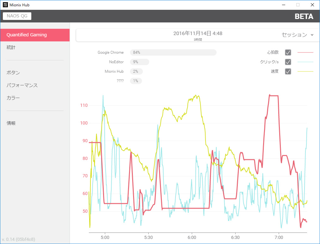Expand the セッション dropdown

coord(298,35)
